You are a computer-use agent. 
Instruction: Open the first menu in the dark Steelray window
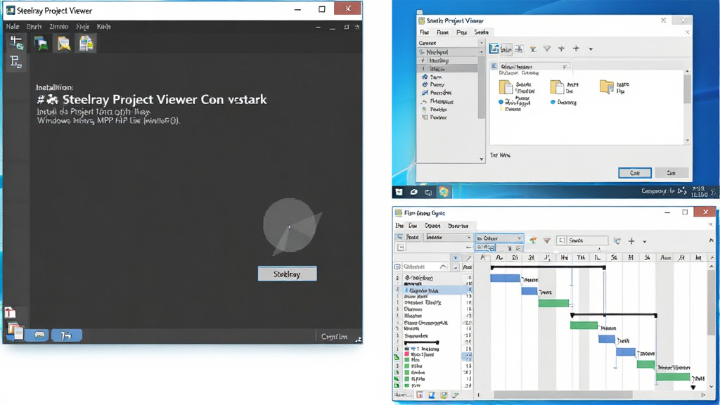tap(13, 27)
